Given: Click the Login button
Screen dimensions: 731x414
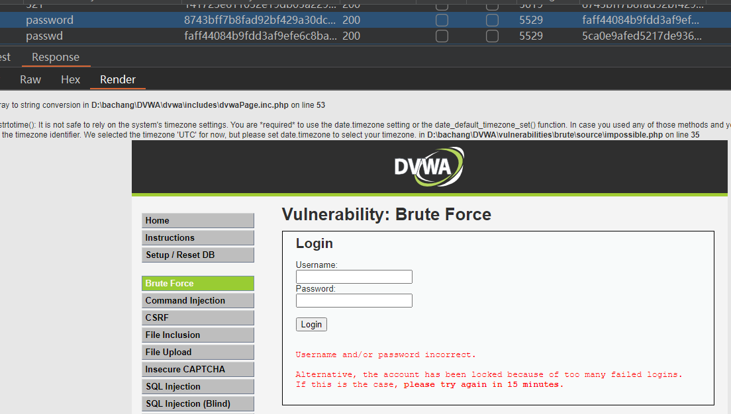Looking at the screenshot, I should tap(311, 325).
